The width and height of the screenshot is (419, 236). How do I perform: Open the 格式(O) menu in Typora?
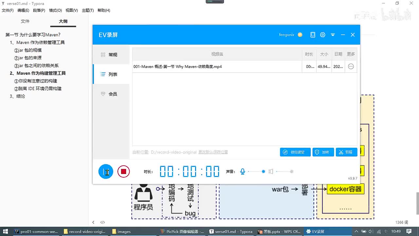(55, 10)
